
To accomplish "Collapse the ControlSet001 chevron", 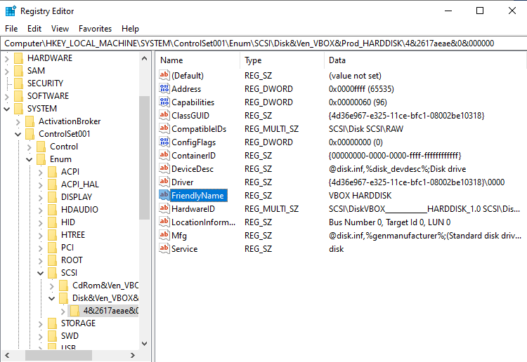I will (18, 134).
